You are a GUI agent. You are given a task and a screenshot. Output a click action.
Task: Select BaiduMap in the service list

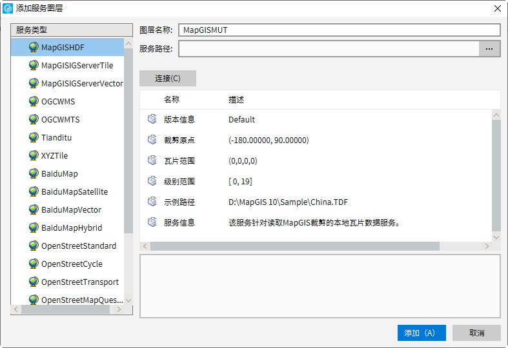[x=67, y=173]
